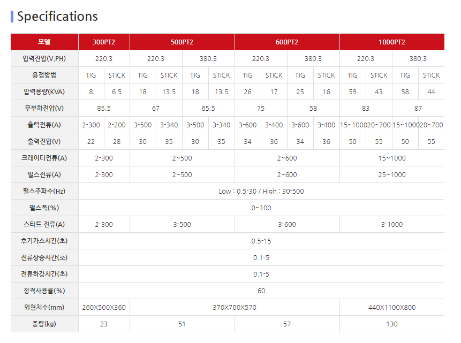Click the 23 weight value
This screenshot has height=343, width=461.
(x=104, y=324)
